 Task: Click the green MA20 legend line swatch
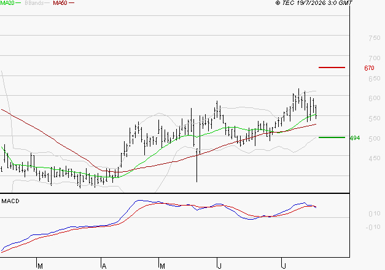point(18,3)
